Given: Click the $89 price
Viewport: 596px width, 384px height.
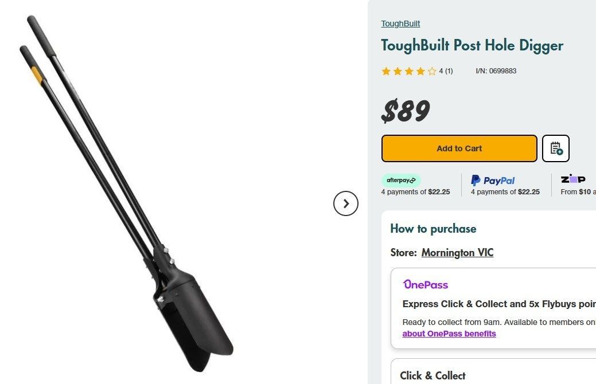Looking at the screenshot, I should (406, 111).
